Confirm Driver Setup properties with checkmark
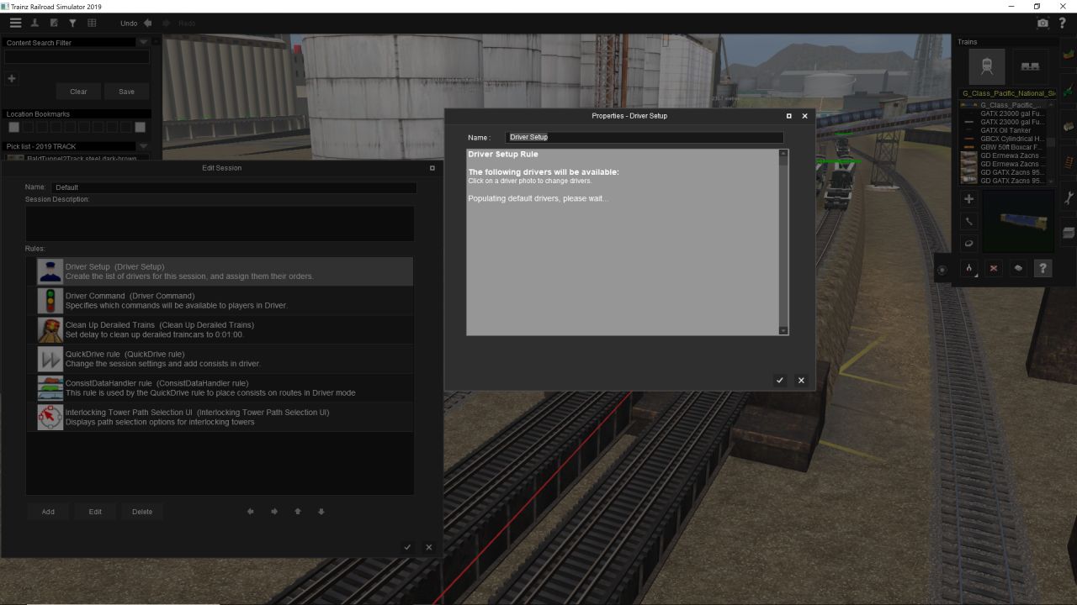This screenshot has width=1077, height=605. pos(780,381)
